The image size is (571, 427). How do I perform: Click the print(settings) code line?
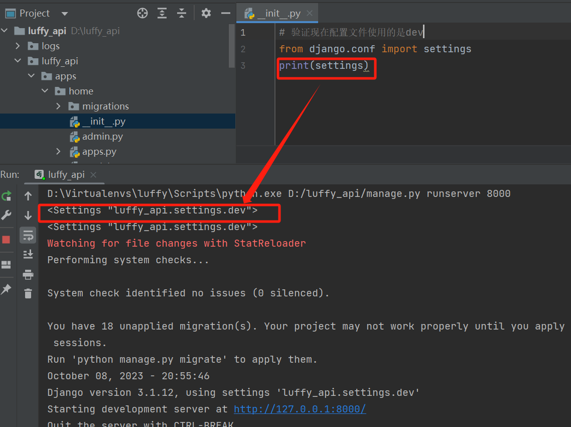(324, 66)
